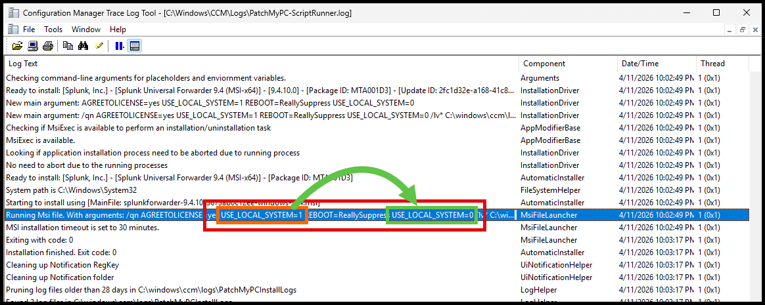Click the document icon beside the File menu

pos(12,30)
